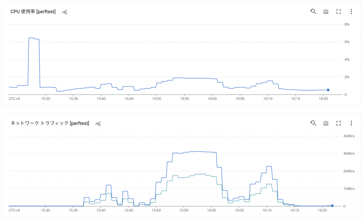Toggle the stacked area display for network chart

(326, 123)
